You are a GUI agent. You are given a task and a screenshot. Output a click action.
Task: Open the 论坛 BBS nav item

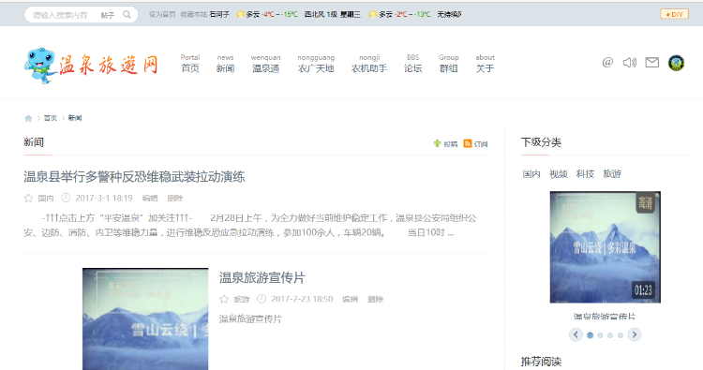pos(413,63)
